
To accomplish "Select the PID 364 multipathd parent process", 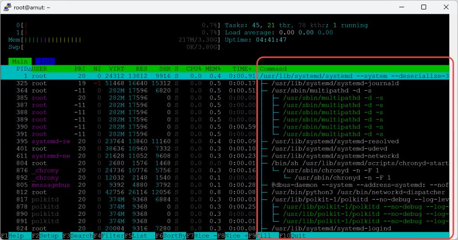I will pos(224,90).
